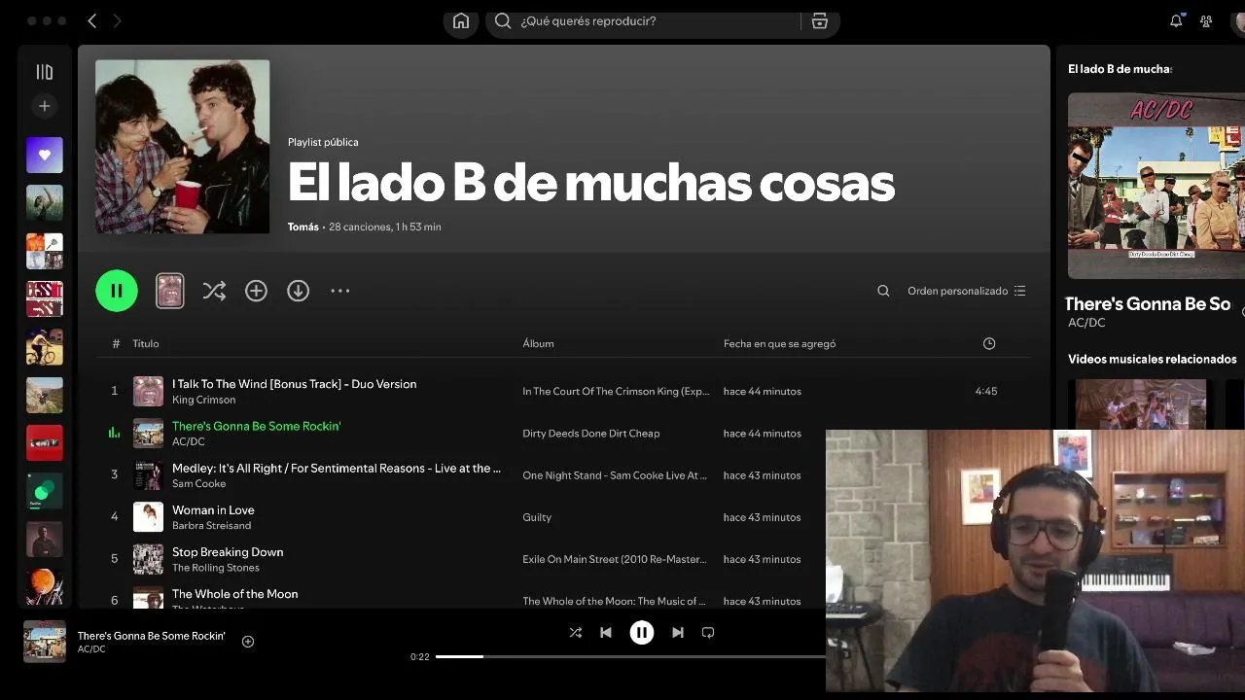Open The Rolling Stones artist link

[x=216, y=567]
